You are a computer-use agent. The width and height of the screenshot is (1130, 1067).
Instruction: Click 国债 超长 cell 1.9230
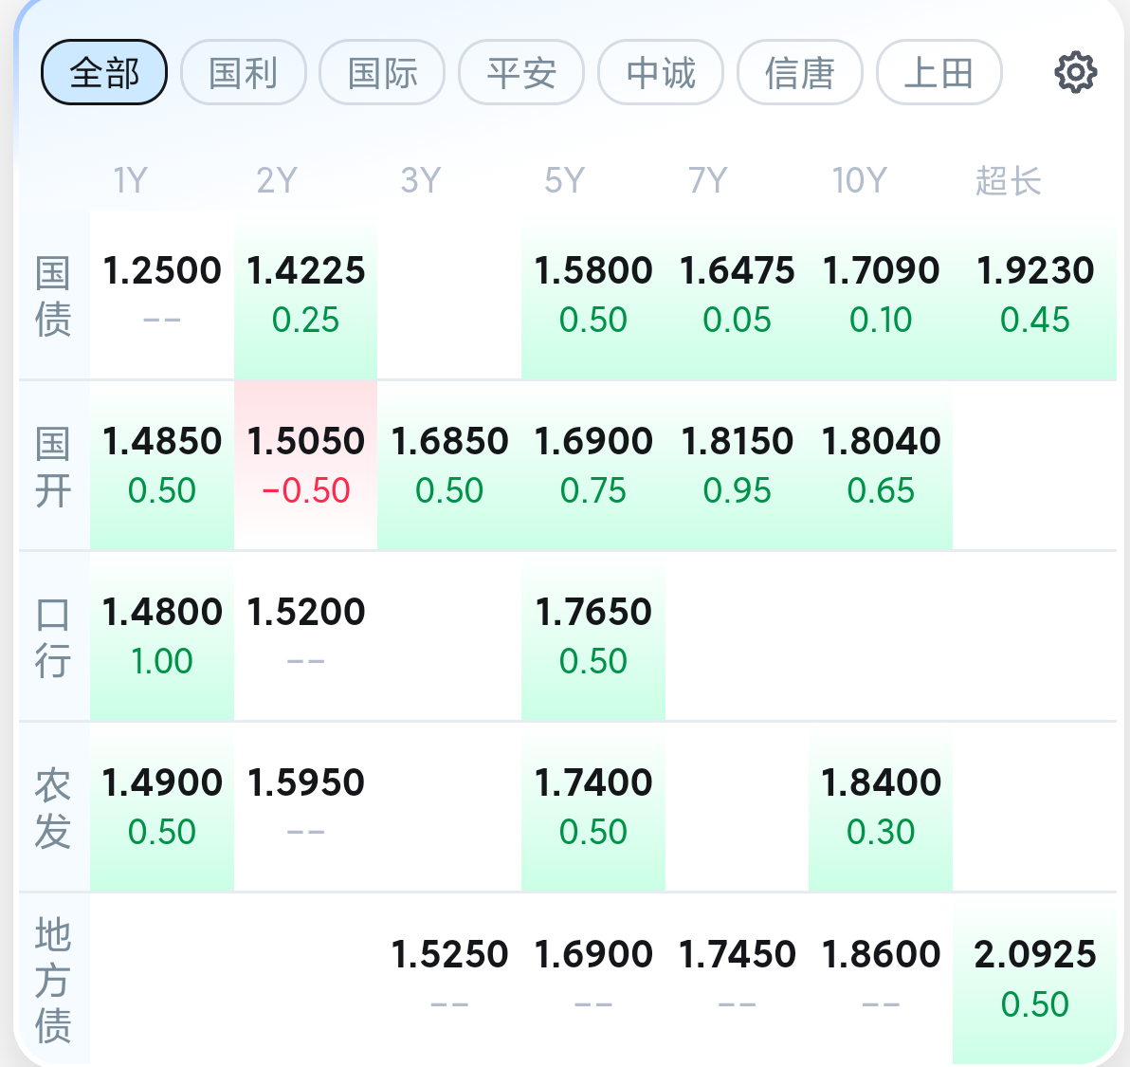click(x=1034, y=294)
